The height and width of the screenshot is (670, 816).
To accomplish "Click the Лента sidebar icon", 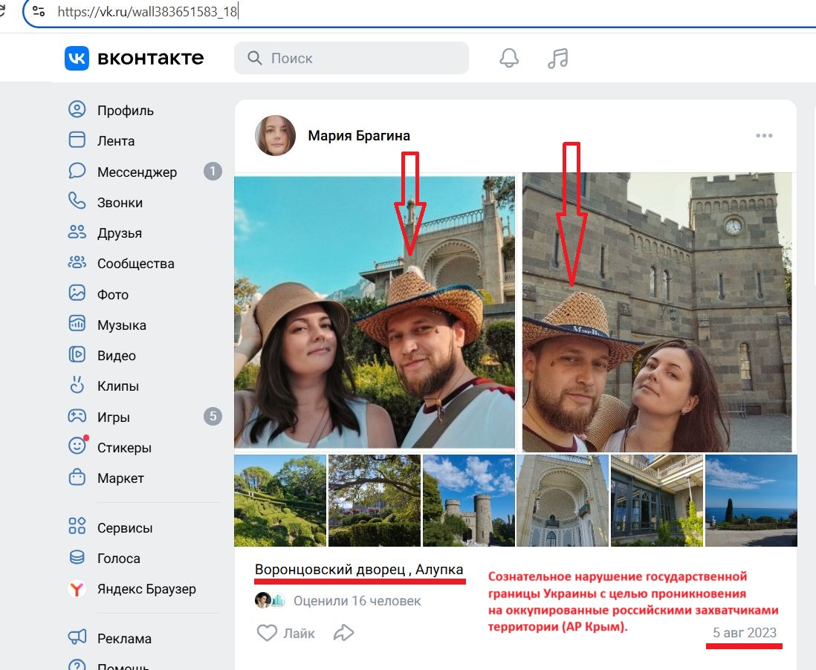I will (77, 140).
